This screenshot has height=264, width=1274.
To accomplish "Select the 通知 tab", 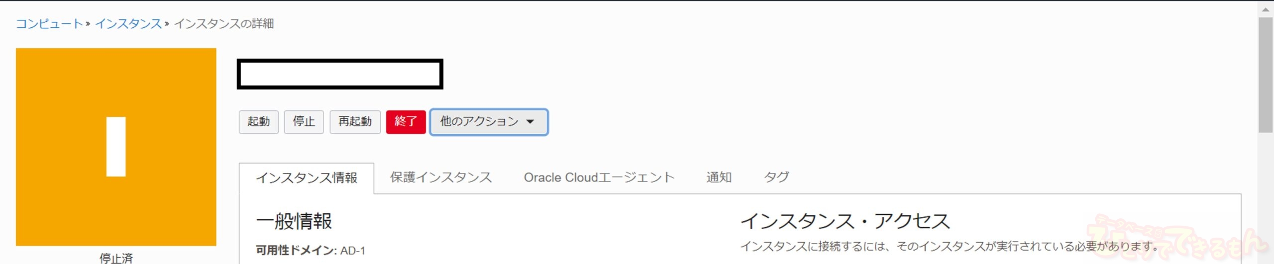I will [x=719, y=177].
